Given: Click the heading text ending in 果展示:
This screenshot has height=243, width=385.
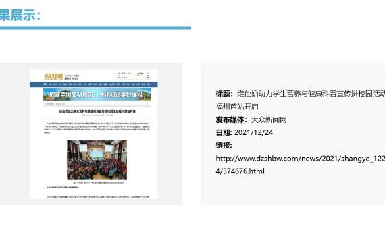Looking at the screenshot, I should point(20,16).
